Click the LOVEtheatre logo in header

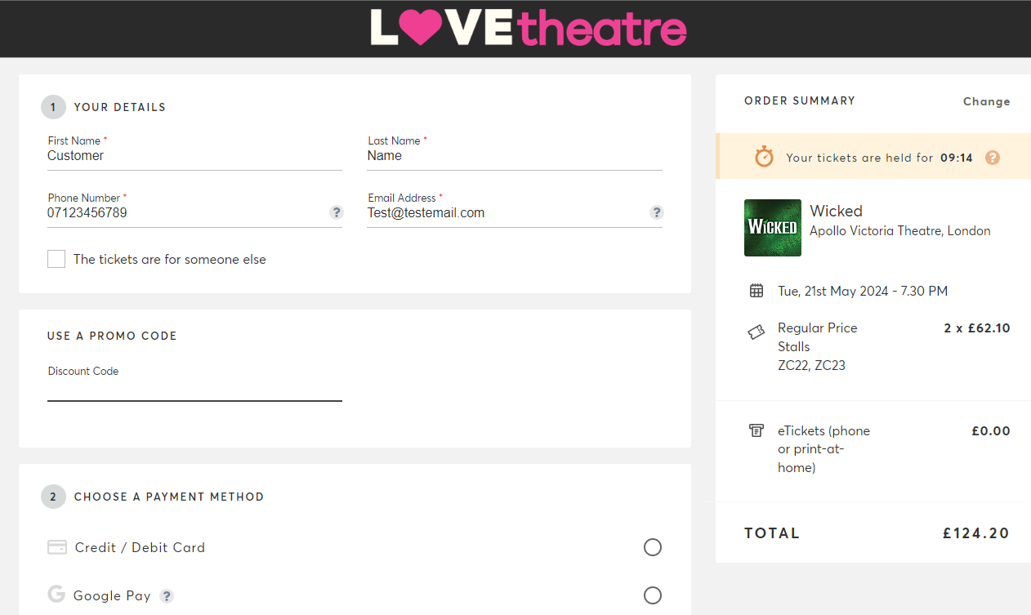coord(529,28)
